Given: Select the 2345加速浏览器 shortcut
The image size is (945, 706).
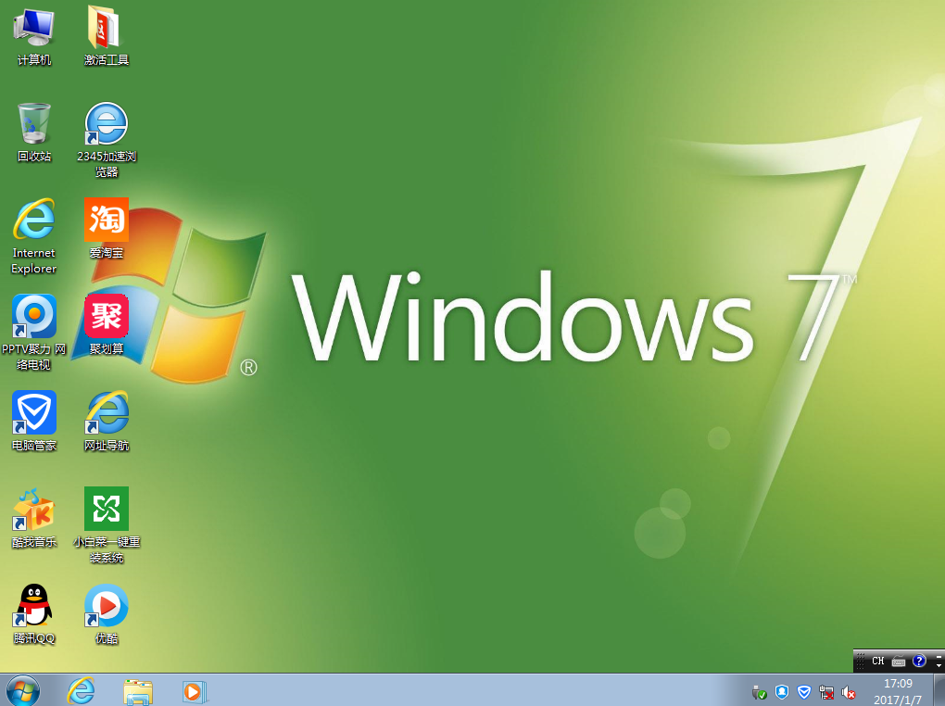Looking at the screenshot, I should 107,140.
